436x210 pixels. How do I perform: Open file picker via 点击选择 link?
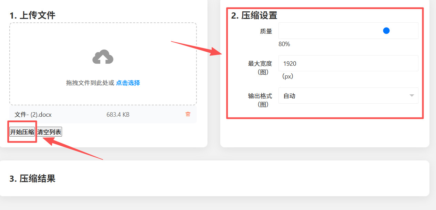coord(128,83)
